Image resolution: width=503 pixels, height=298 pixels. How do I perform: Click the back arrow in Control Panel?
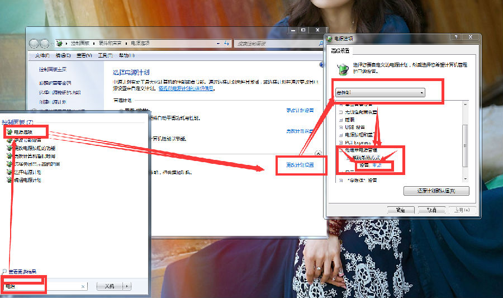pyautogui.click(x=34, y=44)
